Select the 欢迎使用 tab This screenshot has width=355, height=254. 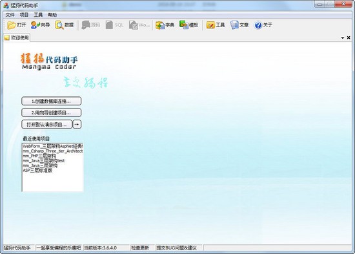coord(17,37)
